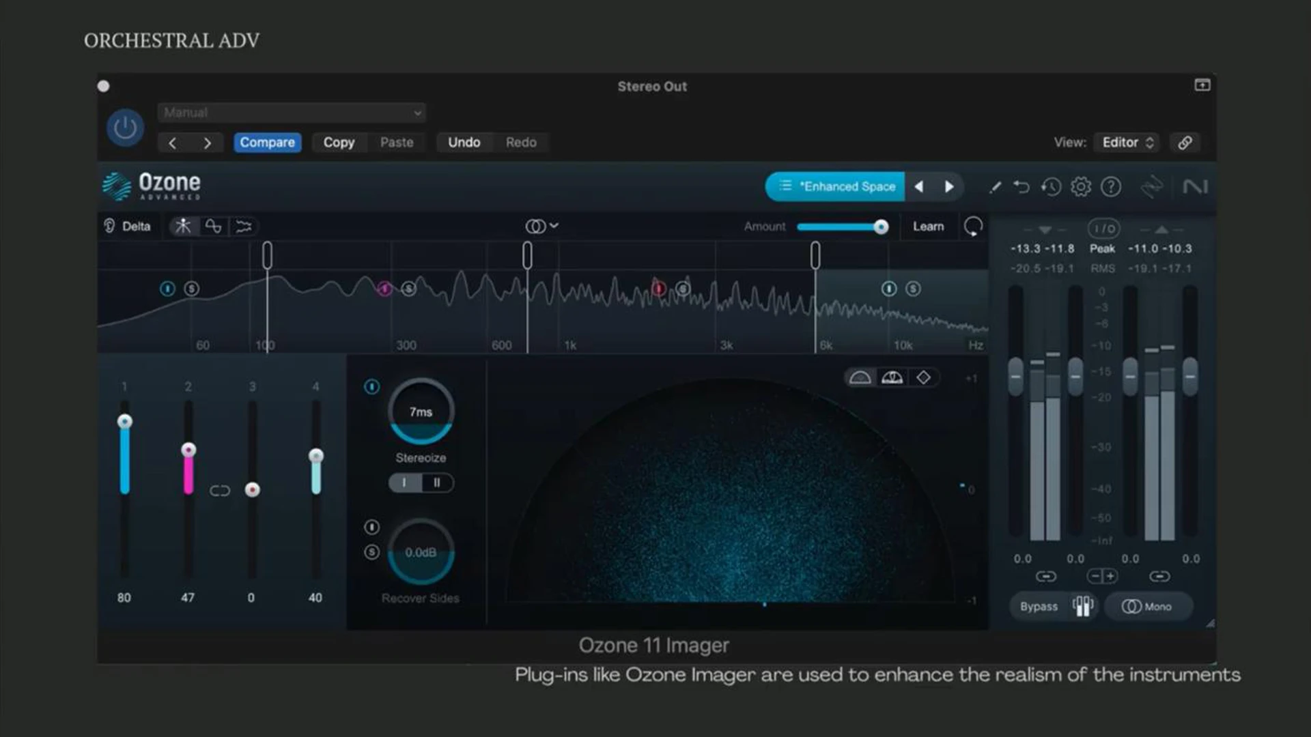Link the input gain channels
The height and width of the screenshot is (737, 1311).
[x=1045, y=577]
